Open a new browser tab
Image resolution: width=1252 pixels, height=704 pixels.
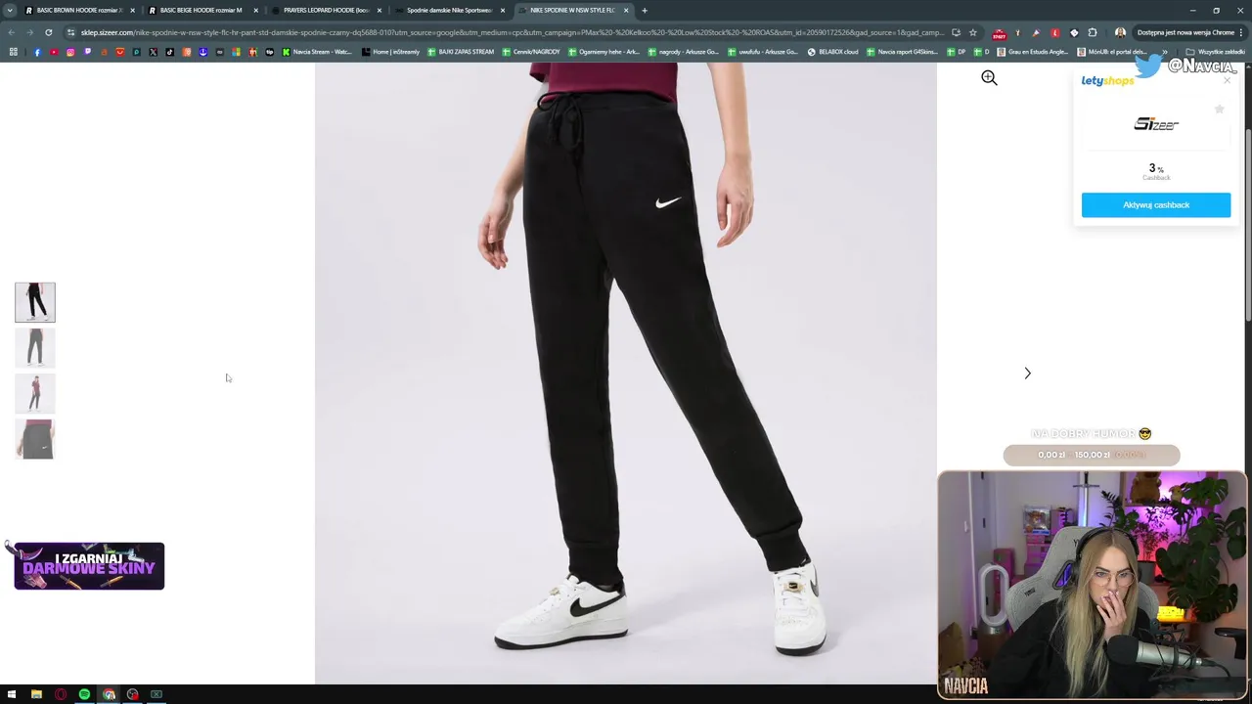coord(645,10)
